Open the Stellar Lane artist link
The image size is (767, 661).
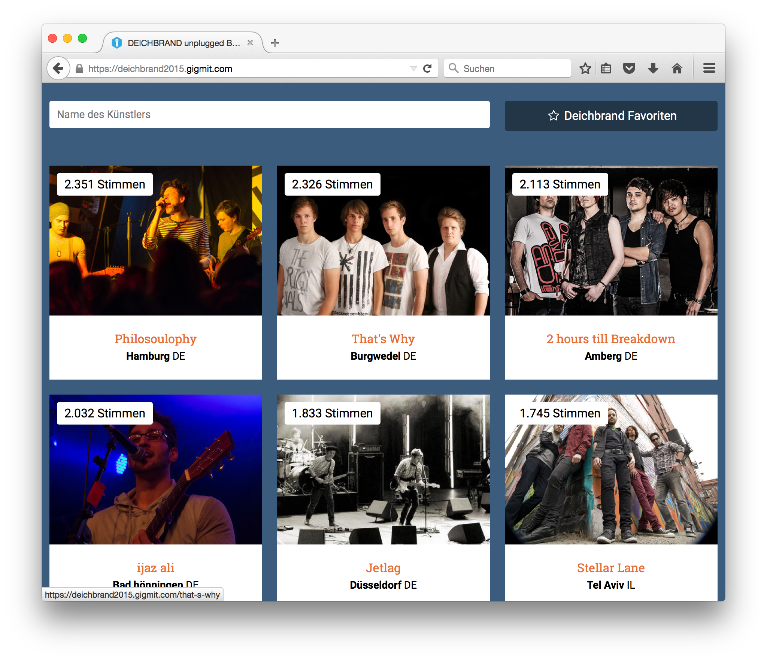click(x=611, y=568)
